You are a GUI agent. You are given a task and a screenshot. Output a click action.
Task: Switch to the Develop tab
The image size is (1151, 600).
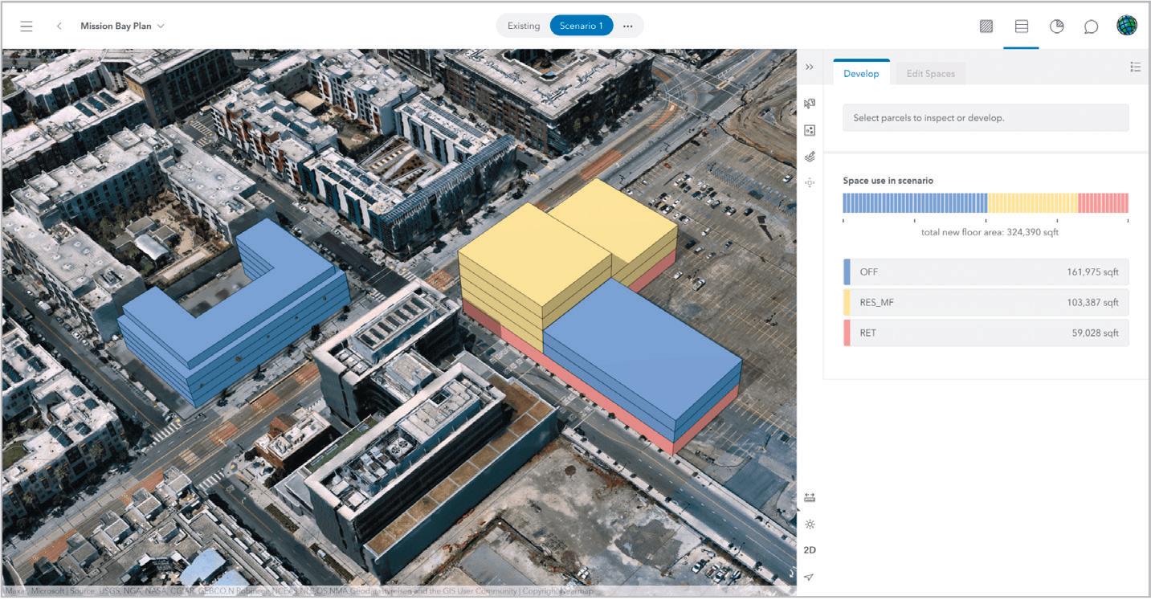(861, 73)
